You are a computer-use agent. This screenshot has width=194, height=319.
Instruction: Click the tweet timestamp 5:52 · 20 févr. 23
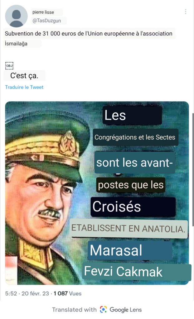27,293
